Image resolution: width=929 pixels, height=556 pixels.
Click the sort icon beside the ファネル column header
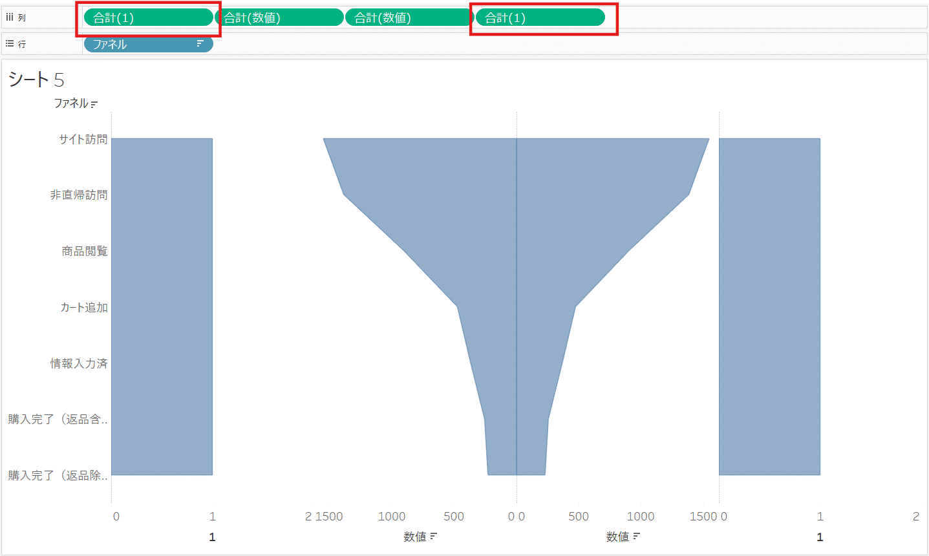point(94,104)
